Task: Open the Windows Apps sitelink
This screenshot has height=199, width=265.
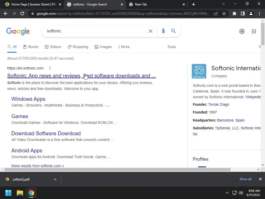Action: pos(28,99)
